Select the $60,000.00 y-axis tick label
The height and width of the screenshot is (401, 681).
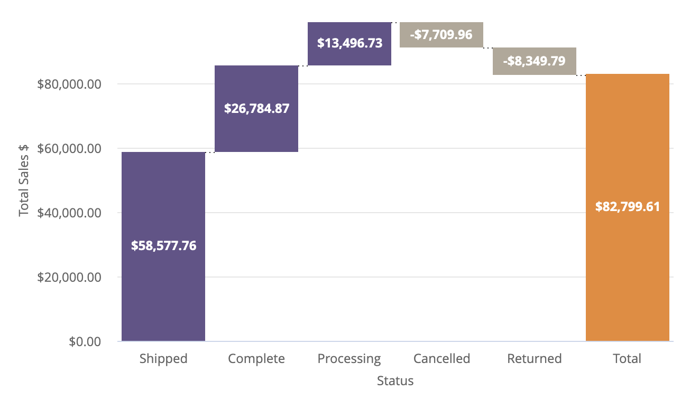pyautogui.click(x=69, y=148)
